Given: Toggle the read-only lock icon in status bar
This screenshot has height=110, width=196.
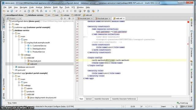Looking at the screenshot, I should [173, 107].
